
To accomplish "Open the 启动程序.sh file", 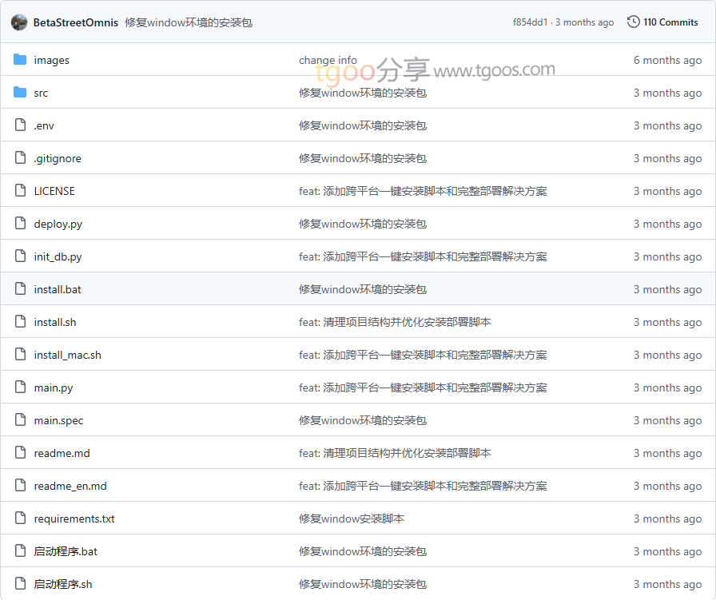I will [63, 584].
